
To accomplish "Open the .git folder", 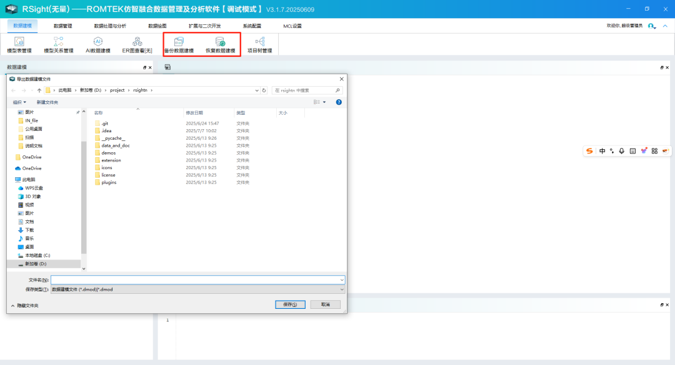I will (x=105, y=124).
